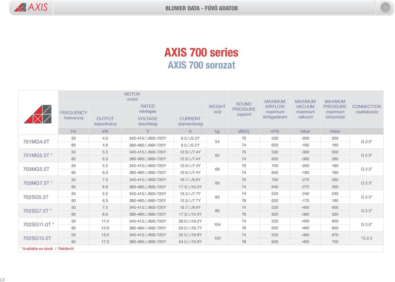Screen dimensions: 395x282
Task: Click the weight value 83
Action: [x=217, y=197]
